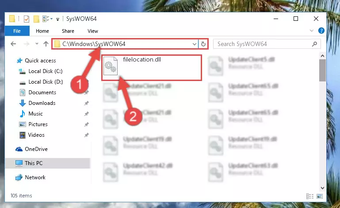Unpin Downloads using its pin icon

[87, 103]
